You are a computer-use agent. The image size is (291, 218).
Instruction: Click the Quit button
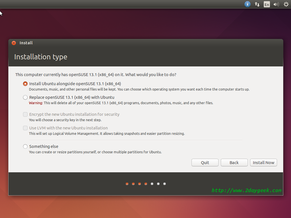[205, 163]
